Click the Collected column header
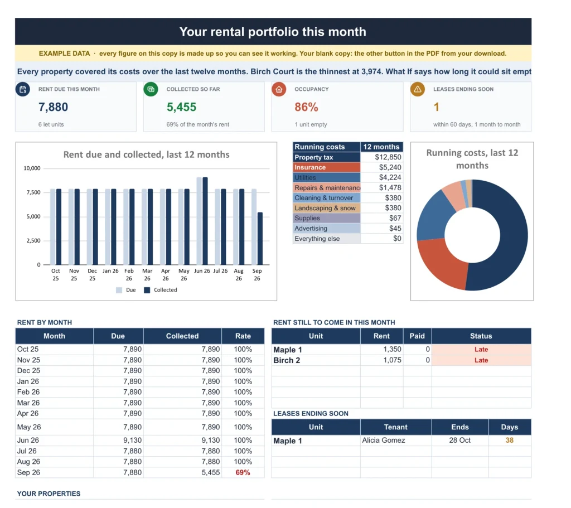571x508 pixels. (182, 336)
